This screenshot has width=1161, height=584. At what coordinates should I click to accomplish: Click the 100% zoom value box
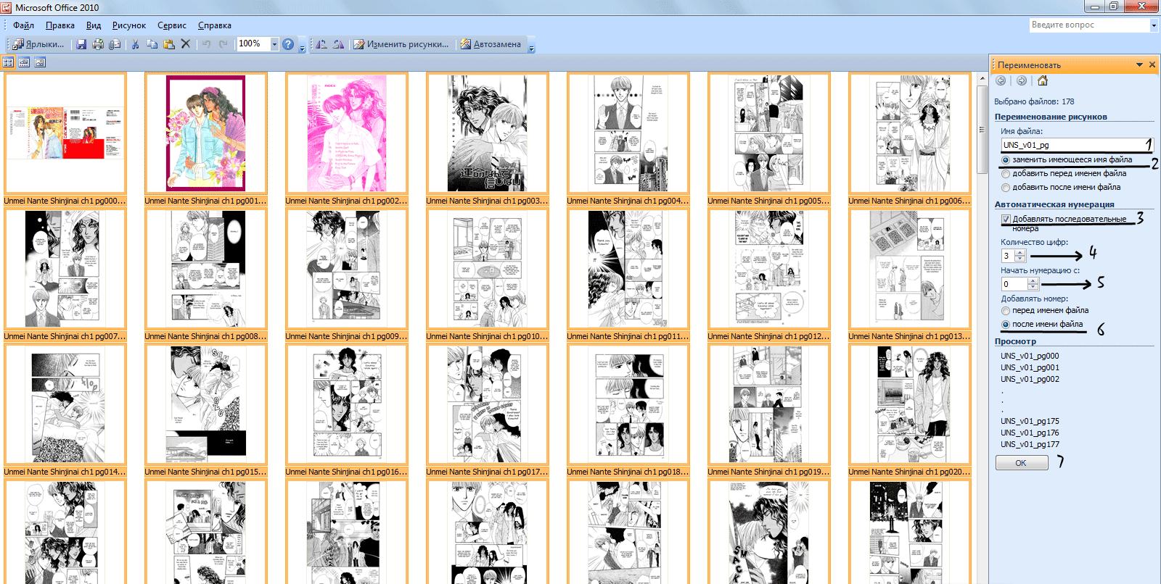pos(253,44)
